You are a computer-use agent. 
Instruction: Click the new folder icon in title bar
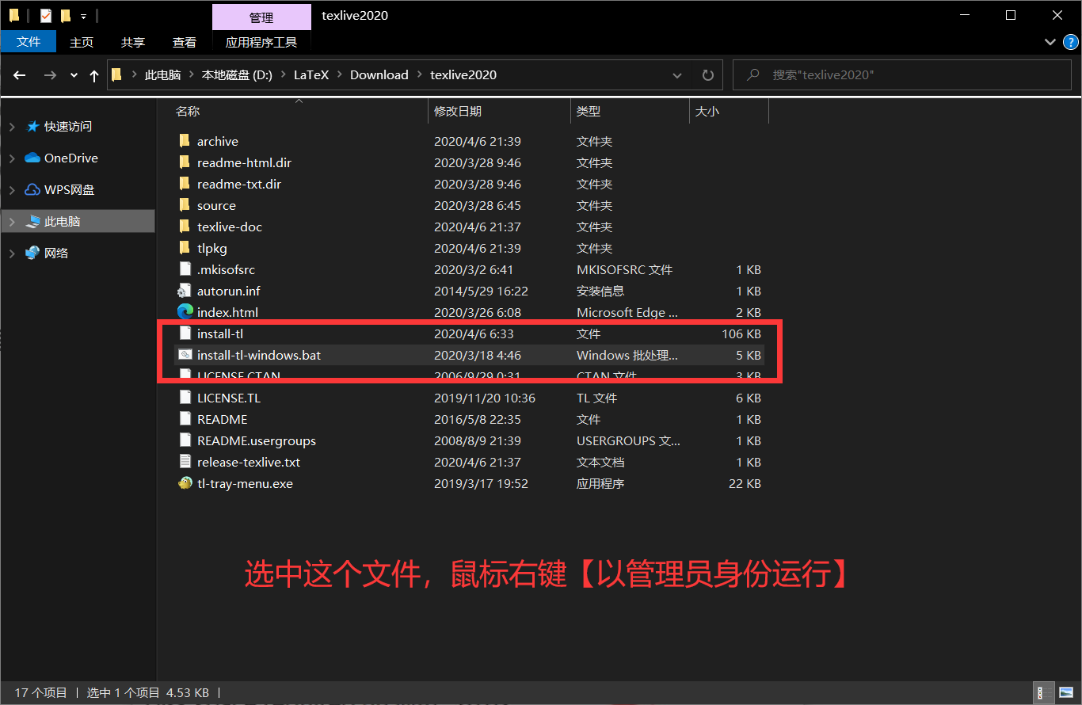pyautogui.click(x=65, y=15)
